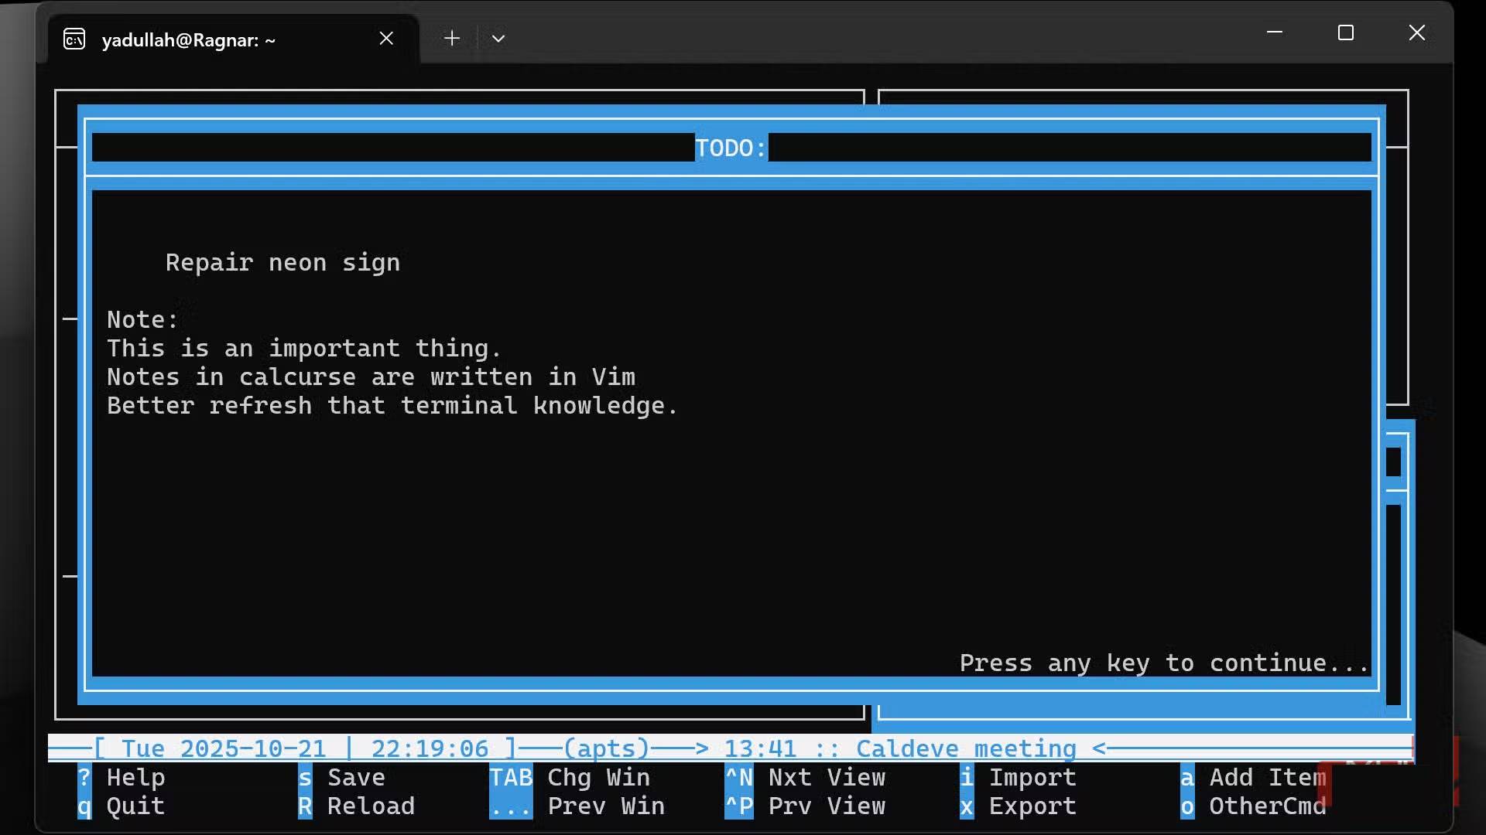Click the Repair neon sign note text
The image size is (1486, 835).
tap(282, 263)
